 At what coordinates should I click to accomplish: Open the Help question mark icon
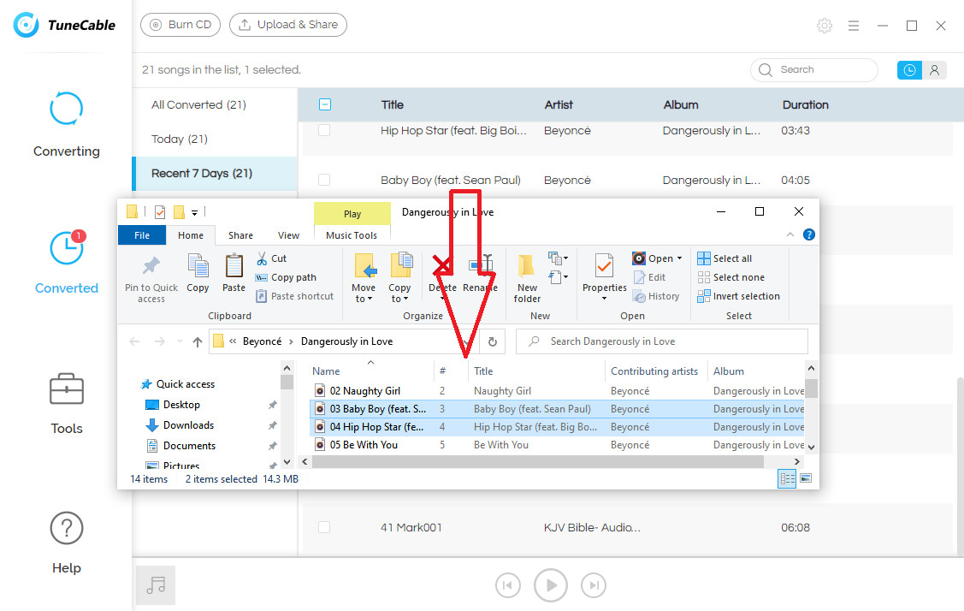click(67, 528)
